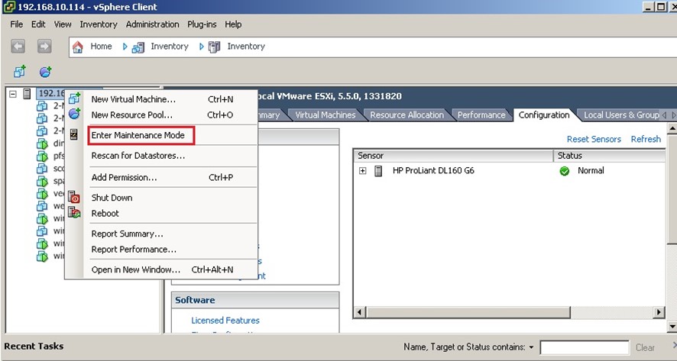Choose Rescan for Datastores from the context menu

pyautogui.click(x=161, y=156)
